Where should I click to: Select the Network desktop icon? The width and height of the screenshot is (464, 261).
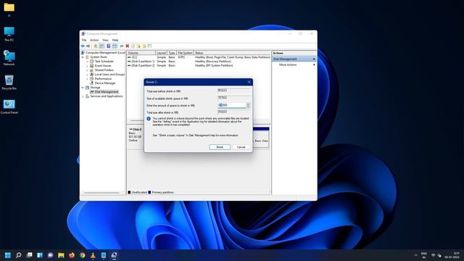pyautogui.click(x=9, y=58)
